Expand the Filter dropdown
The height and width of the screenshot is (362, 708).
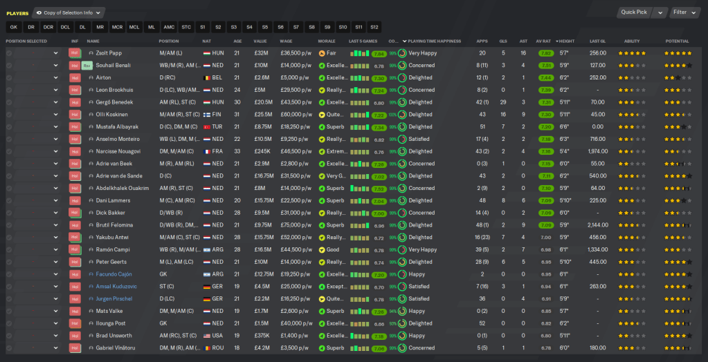685,12
